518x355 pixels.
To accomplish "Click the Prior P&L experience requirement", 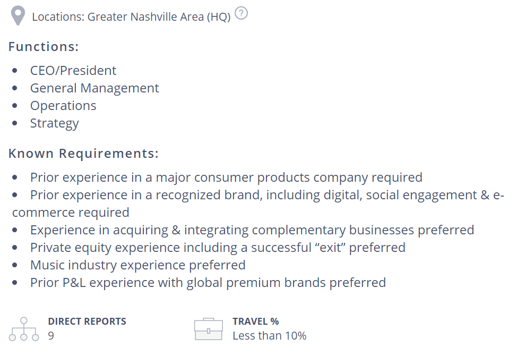I will (x=208, y=283).
